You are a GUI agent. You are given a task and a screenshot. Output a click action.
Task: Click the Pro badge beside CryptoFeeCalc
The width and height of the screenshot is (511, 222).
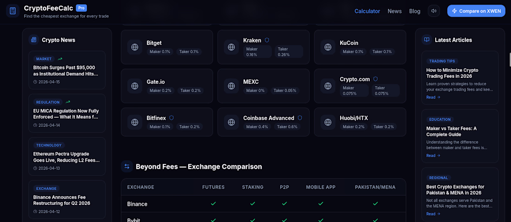pyautogui.click(x=81, y=8)
